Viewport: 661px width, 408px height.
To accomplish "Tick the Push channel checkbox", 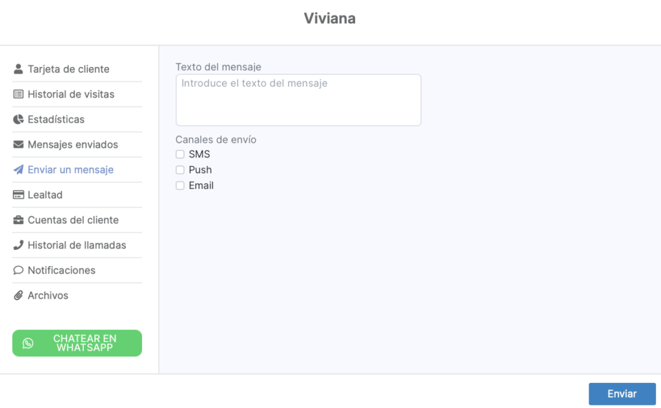I will [180, 170].
